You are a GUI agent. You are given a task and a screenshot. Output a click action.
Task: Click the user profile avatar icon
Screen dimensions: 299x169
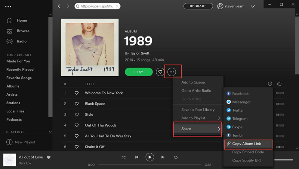220,6
